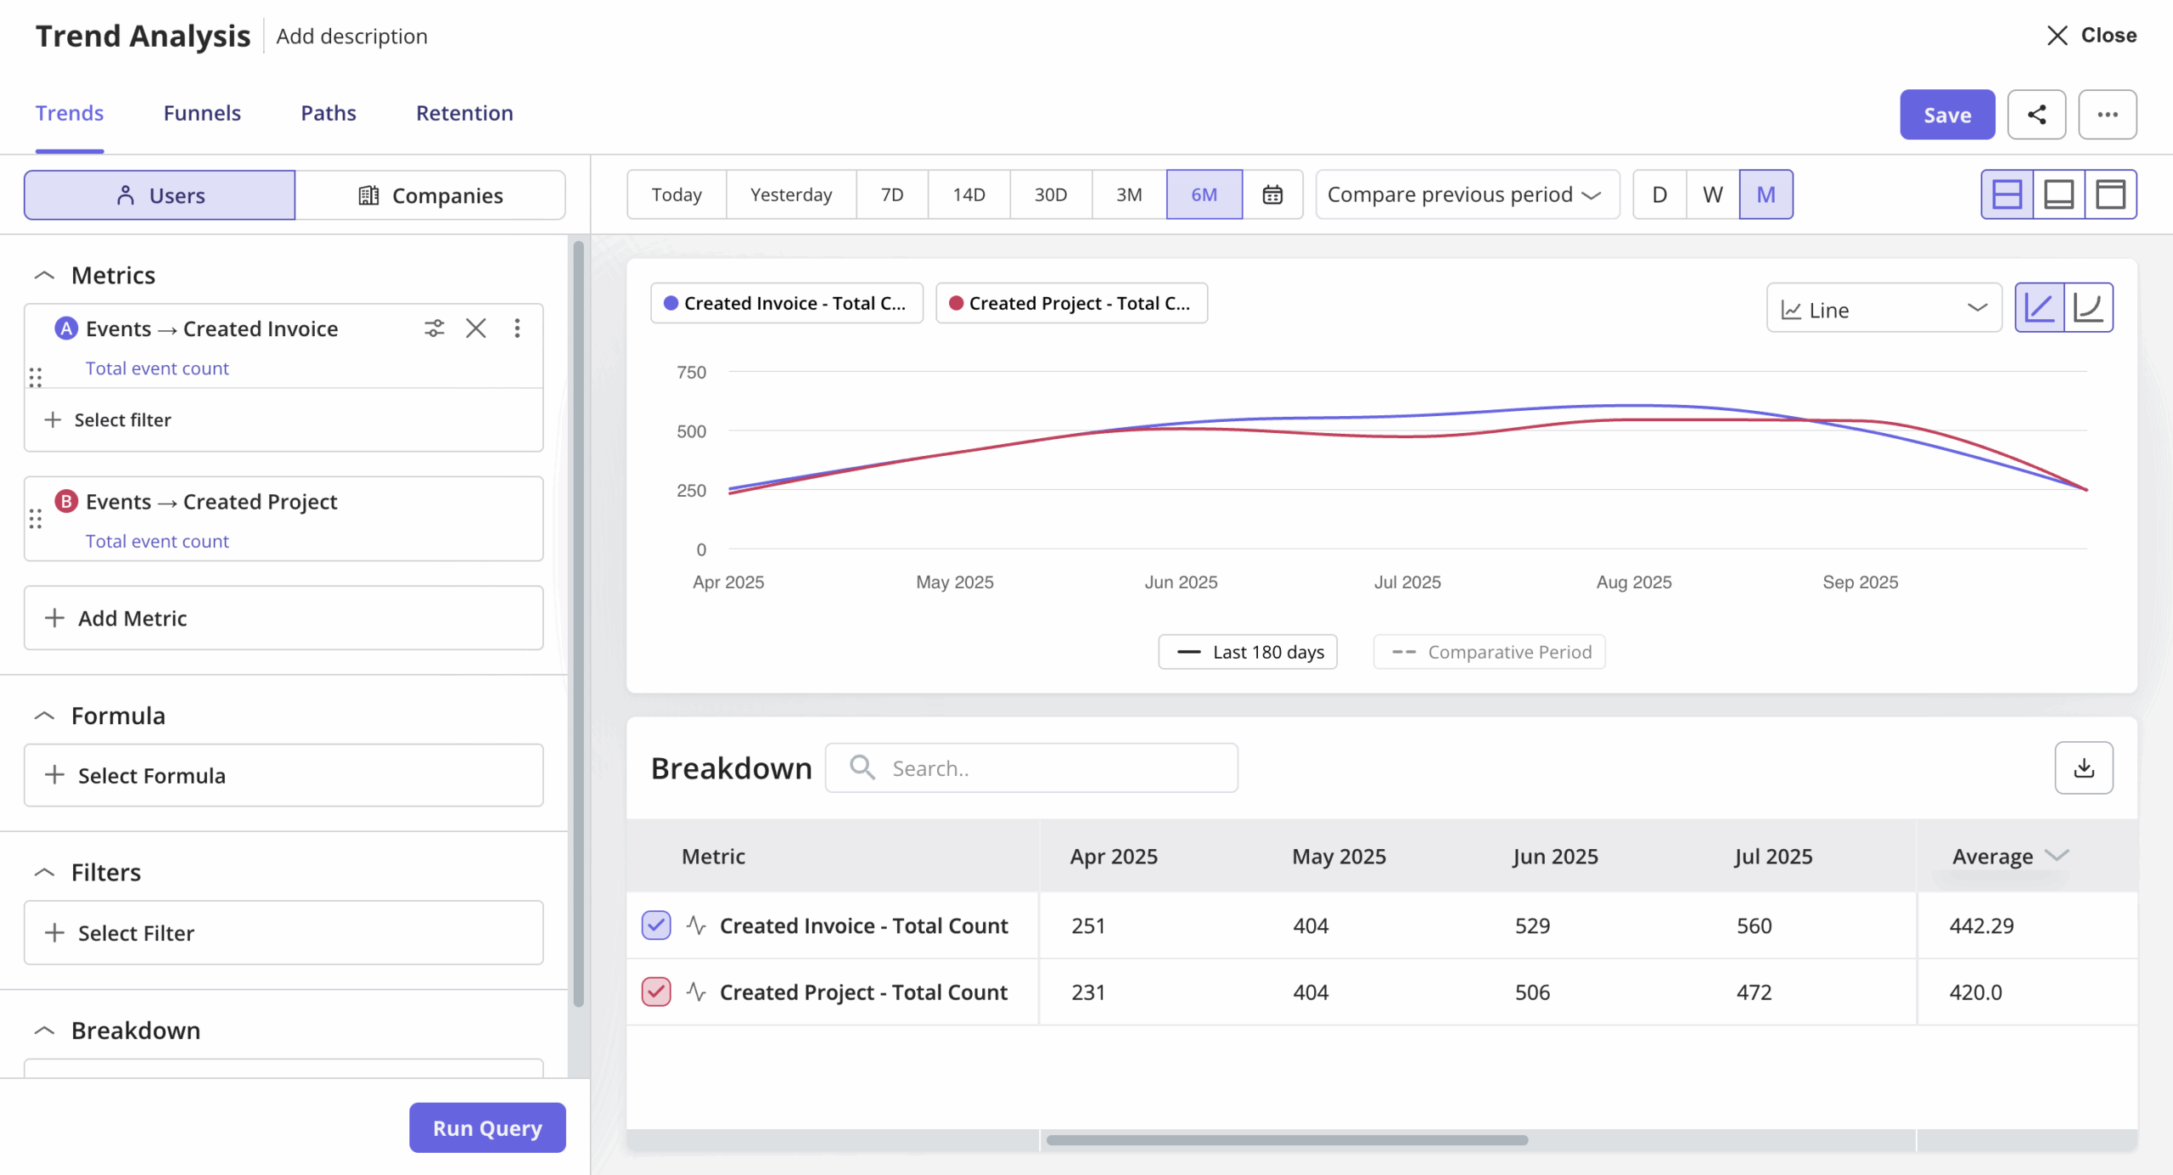Remove the Created Invoice metric
This screenshot has height=1175, width=2173.
click(x=475, y=328)
